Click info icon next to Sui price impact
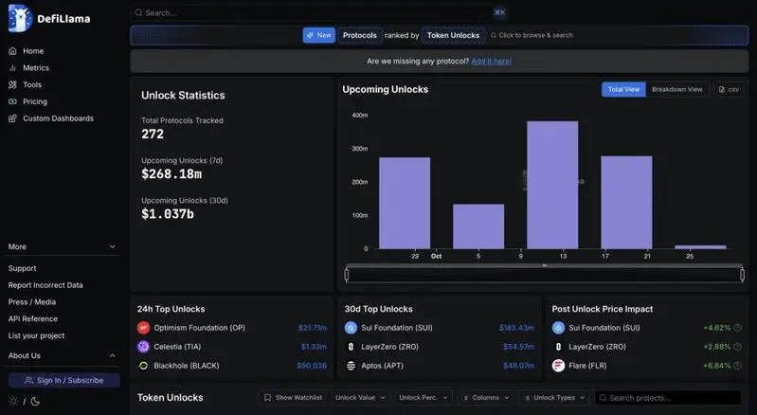 [x=737, y=328]
